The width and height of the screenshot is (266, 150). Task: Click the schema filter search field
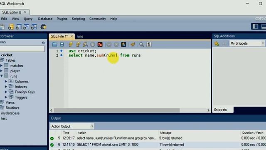click(22, 49)
